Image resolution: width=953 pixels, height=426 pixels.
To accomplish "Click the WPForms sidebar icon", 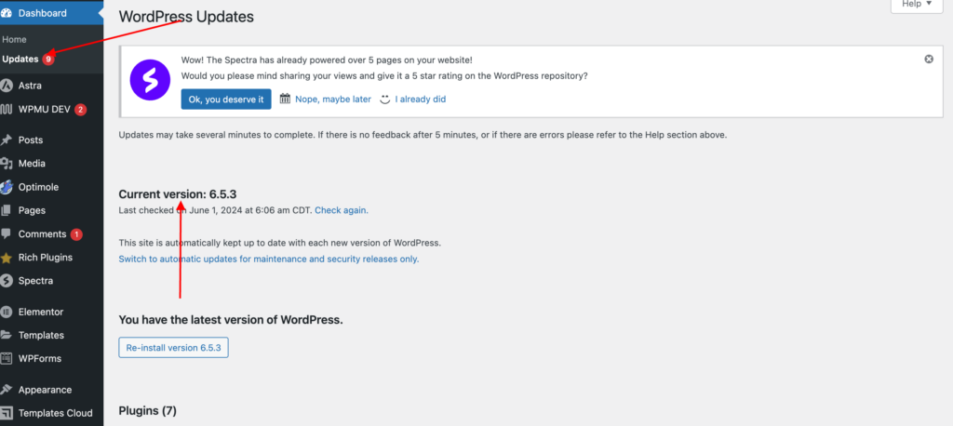I will point(7,358).
